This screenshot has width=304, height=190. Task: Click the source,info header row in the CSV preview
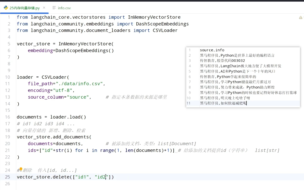pyautogui.click(x=212, y=50)
